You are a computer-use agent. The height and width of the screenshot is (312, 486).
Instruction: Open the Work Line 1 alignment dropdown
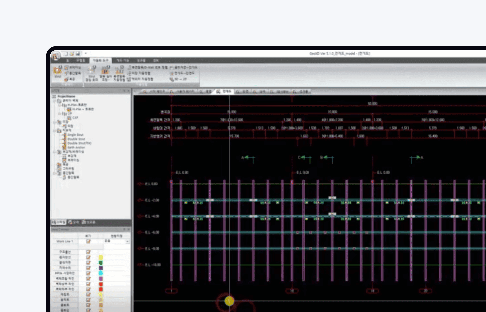pyautogui.click(x=127, y=241)
